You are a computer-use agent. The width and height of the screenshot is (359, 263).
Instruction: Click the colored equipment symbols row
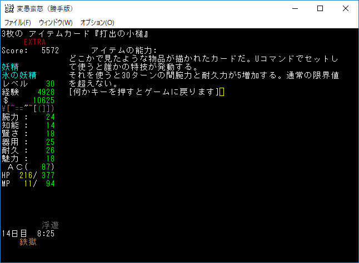point(28,109)
